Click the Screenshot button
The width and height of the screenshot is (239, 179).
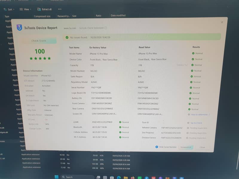pos(186,147)
